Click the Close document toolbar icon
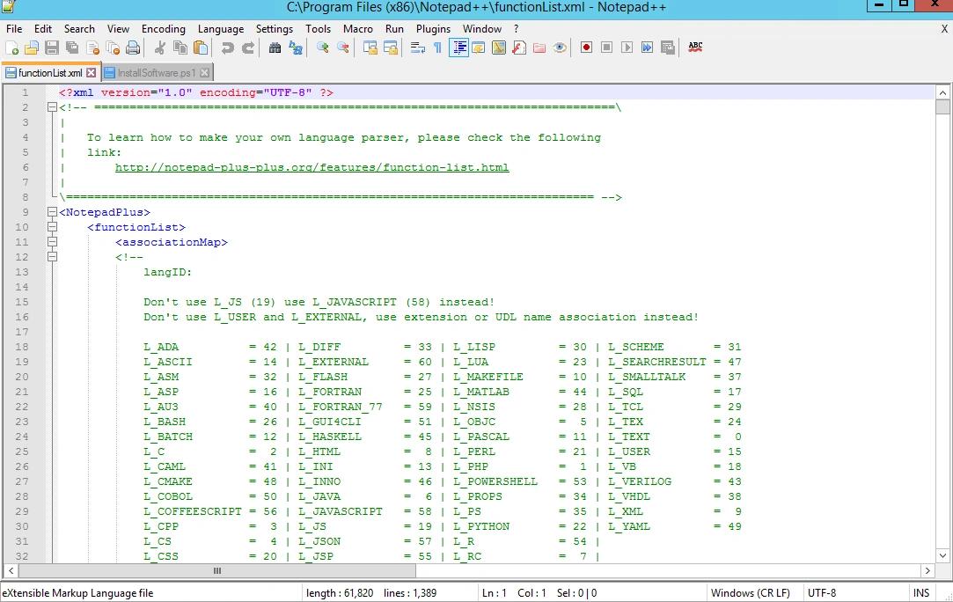The image size is (953, 602). 92,48
